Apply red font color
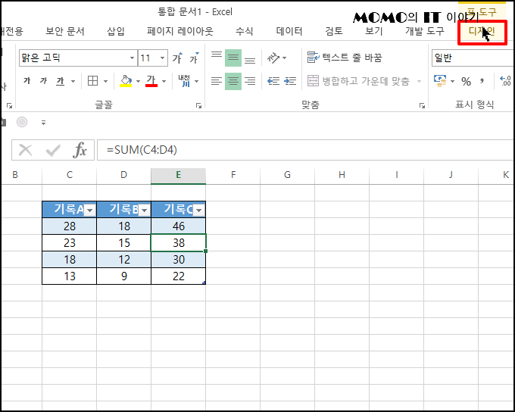 pyautogui.click(x=151, y=81)
